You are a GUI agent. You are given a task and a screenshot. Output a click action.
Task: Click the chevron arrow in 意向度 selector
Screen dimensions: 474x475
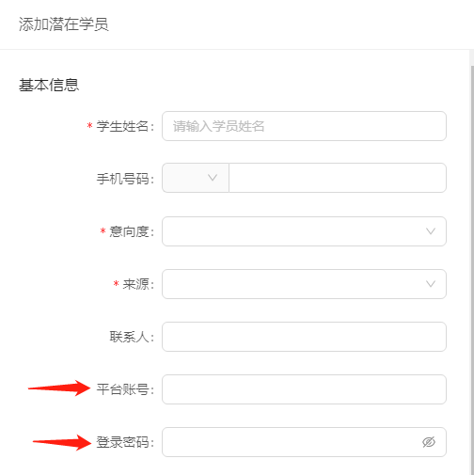(x=431, y=231)
